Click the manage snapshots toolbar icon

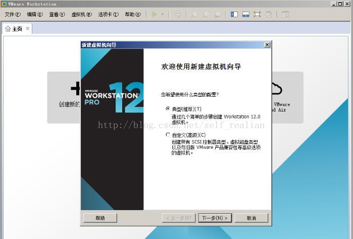[x=218, y=15]
